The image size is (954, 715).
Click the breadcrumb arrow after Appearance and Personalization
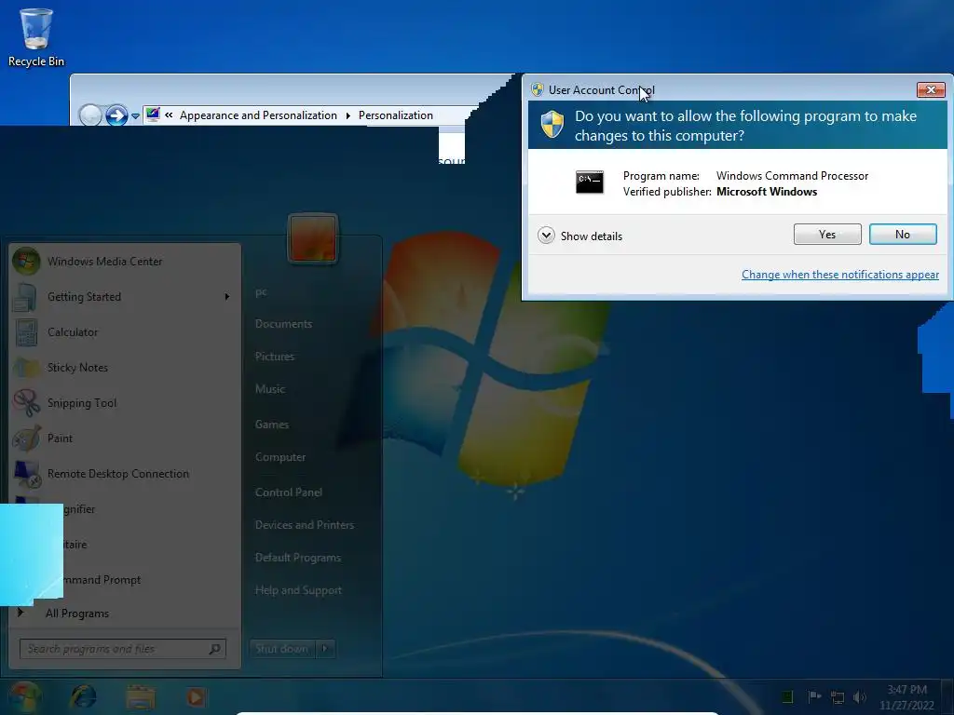pos(348,115)
